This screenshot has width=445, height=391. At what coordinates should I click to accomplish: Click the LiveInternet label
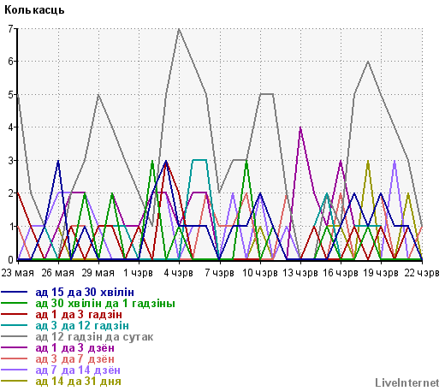click(x=407, y=382)
